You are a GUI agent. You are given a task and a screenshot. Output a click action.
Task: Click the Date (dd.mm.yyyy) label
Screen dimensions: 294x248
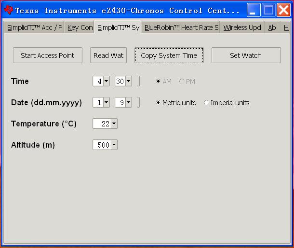click(46, 102)
